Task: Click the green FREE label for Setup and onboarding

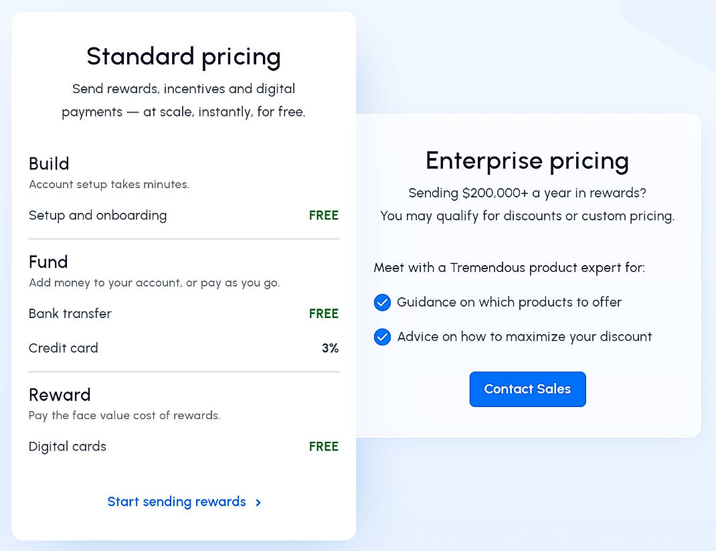Action: point(323,216)
